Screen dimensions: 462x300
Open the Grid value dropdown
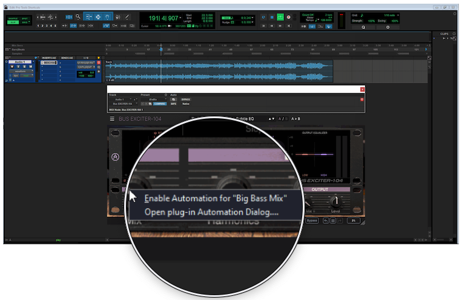252,18
